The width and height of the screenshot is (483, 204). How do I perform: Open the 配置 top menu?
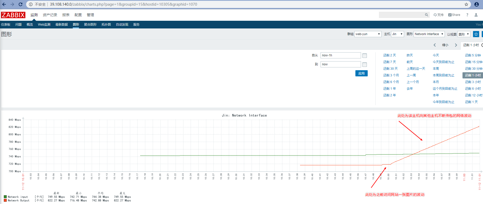[x=78, y=15]
